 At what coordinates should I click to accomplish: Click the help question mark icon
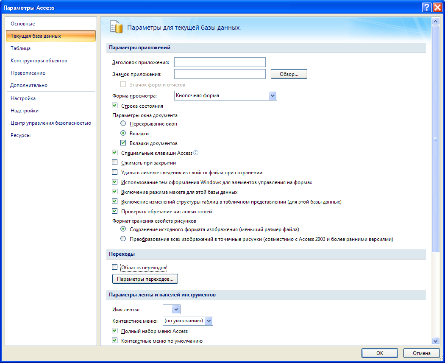426,7
